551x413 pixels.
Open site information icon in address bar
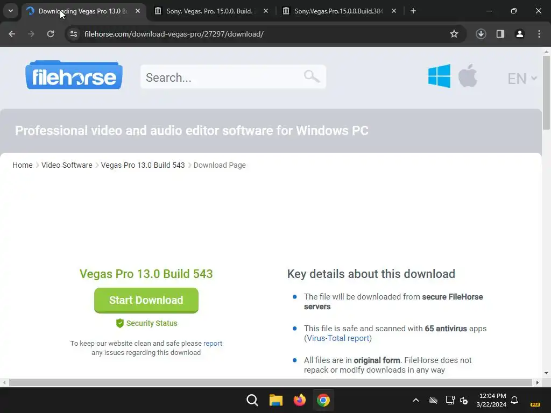point(74,34)
